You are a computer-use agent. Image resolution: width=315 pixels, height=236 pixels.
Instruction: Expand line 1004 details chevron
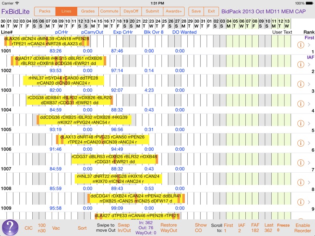(x=309, y=104)
